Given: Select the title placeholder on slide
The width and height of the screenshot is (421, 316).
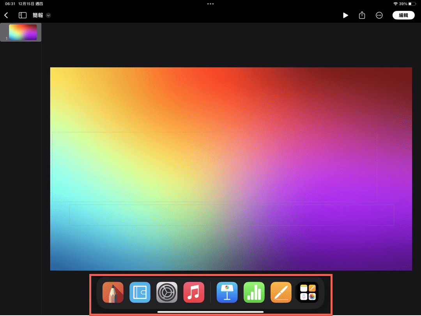Looking at the screenshot, I should (x=214, y=167).
